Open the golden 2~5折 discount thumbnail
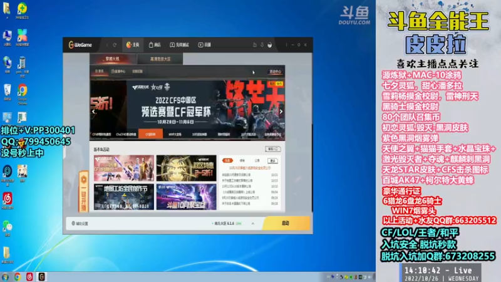The height and width of the screenshot is (282, 501). point(186,168)
